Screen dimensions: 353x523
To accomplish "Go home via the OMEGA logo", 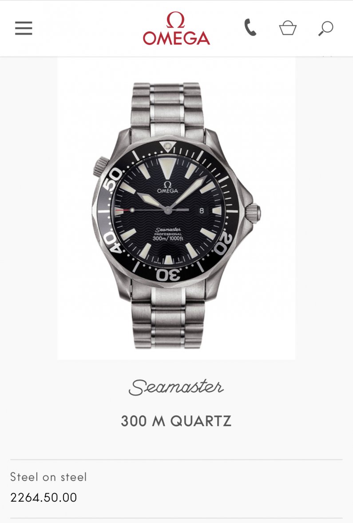I will (x=176, y=28).
